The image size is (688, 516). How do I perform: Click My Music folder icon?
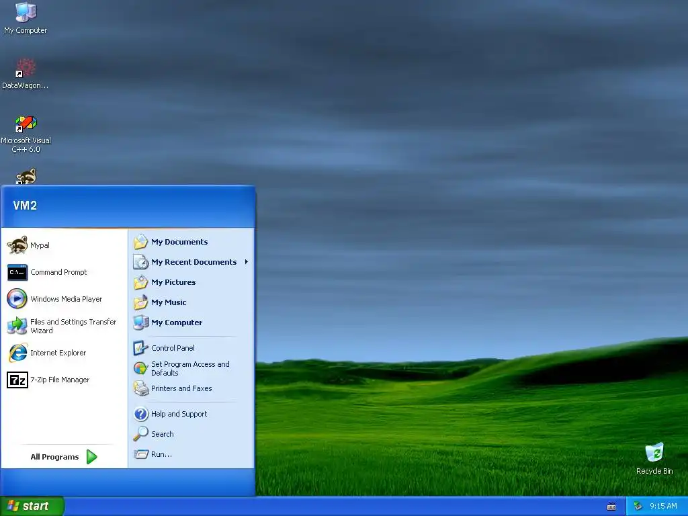click(x=141, y=302)
